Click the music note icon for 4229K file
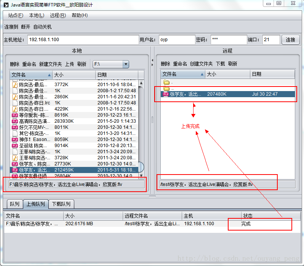This screenshot has width=304, height=266. coord(15,109)
